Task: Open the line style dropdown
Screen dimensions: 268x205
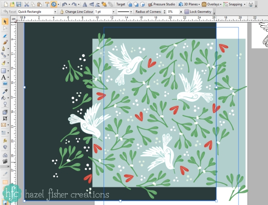Action: 131,12
